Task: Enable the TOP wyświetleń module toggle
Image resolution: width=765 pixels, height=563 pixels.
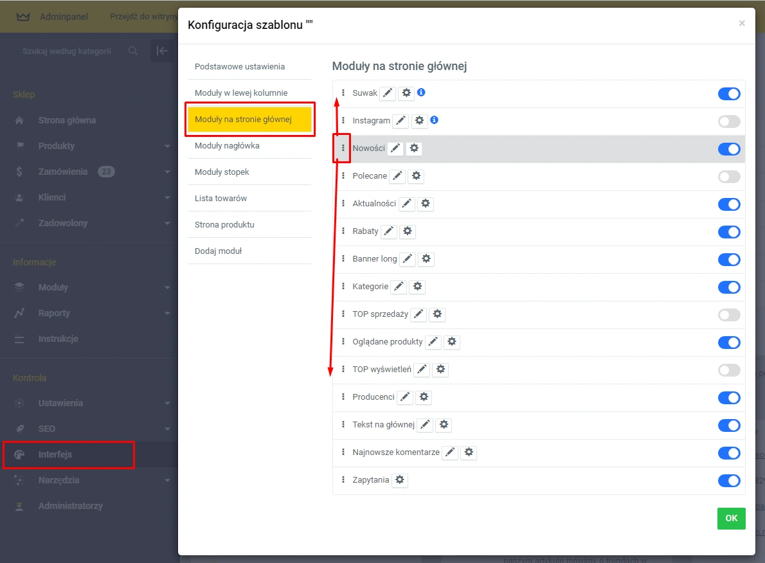Action: pos(729,370)
